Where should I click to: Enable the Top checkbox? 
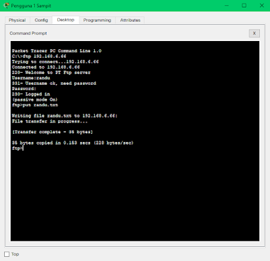point(7,254)
